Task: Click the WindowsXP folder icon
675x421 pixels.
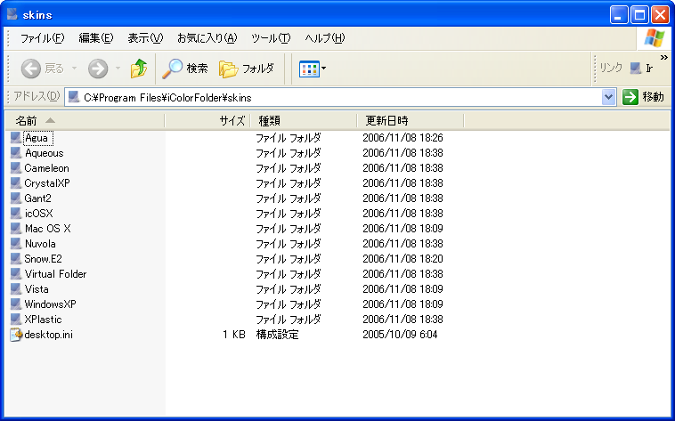Action: 16,304
